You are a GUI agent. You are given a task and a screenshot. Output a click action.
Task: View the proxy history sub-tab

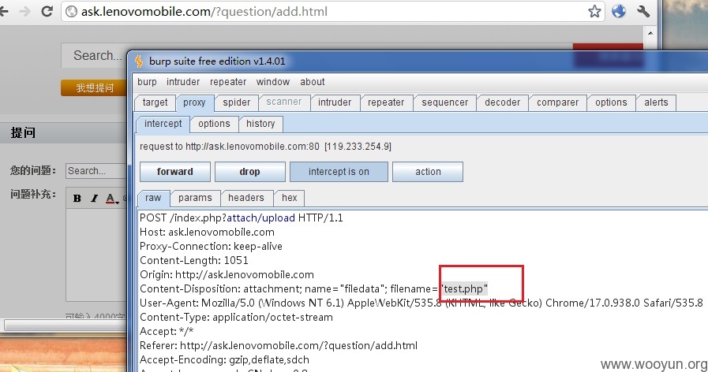pos(260,124)
